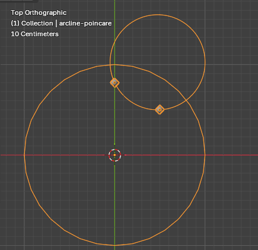The width and height of the screenshot is (258, 250).
Task: Click the 3D cursor at the origin
Action: [x=114, y=155]
